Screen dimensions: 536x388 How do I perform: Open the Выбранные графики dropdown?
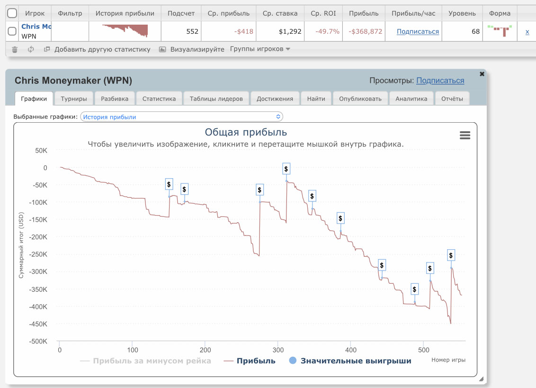(x=181, y=117)
